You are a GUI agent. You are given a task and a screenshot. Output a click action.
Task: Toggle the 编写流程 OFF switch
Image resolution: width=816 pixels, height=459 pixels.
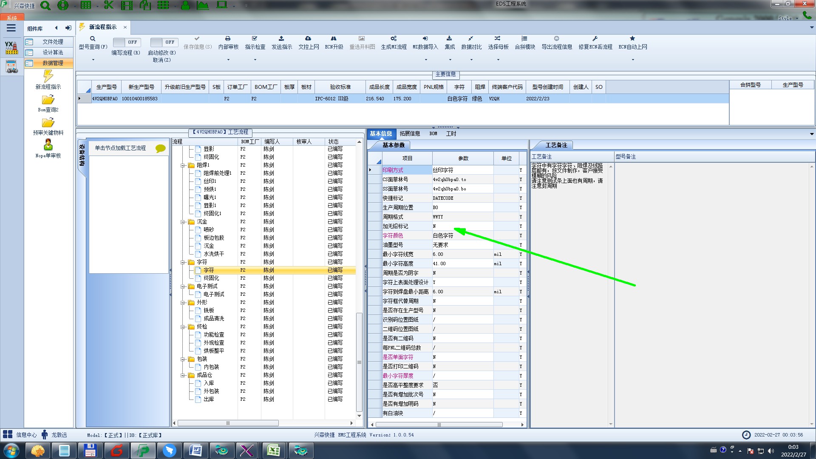(126, 42)
